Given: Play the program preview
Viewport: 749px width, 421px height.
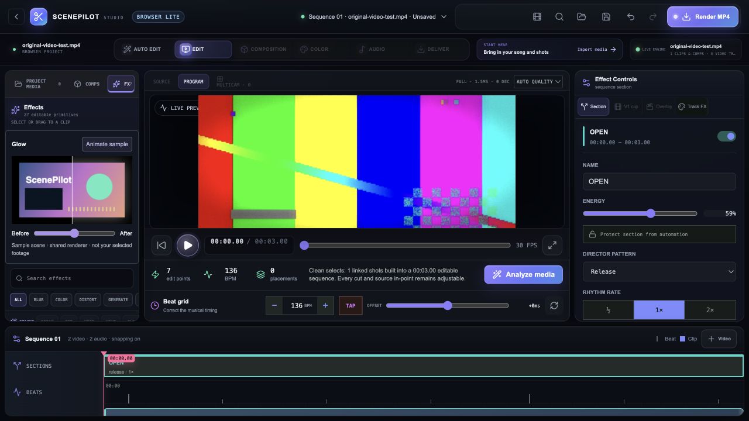Looking at the screenshot, I should [188, 246].
